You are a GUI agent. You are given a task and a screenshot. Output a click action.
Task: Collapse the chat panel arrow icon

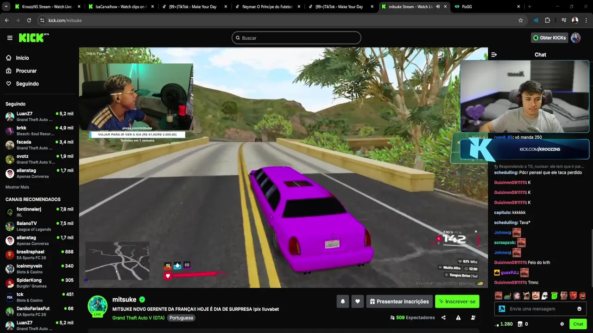(494, 55)
